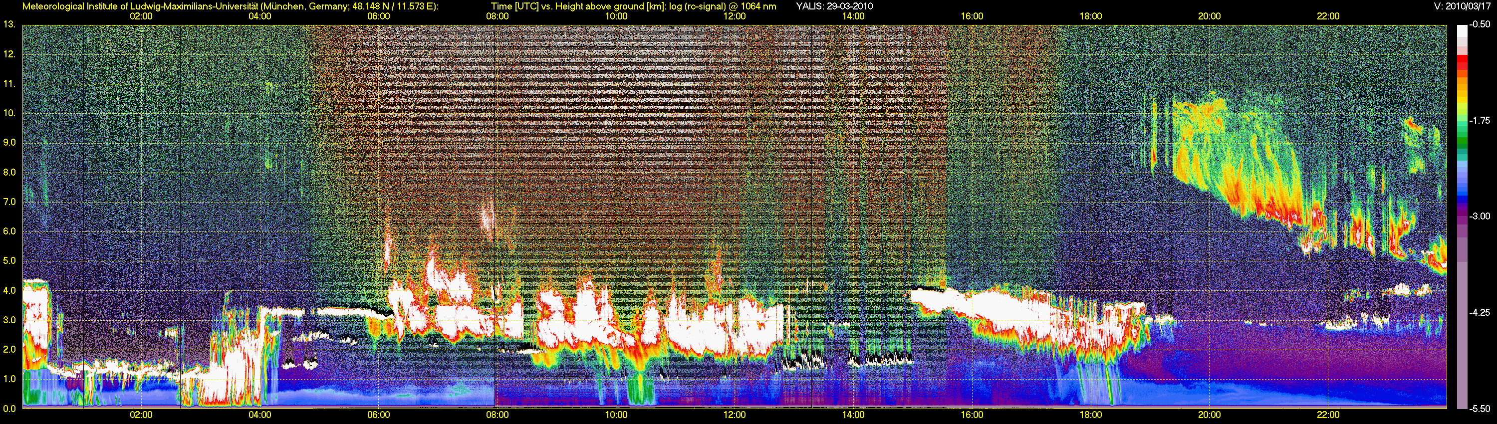
Task: Click the 'YALIS: 29-03-2010' date label
Action: [834, 6]
